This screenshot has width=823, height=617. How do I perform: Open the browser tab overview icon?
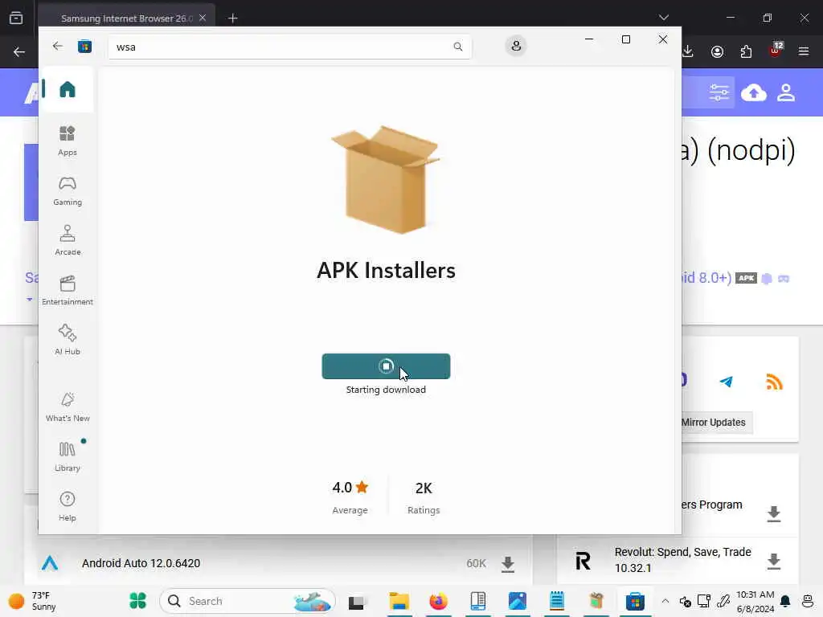pos(16,18)
